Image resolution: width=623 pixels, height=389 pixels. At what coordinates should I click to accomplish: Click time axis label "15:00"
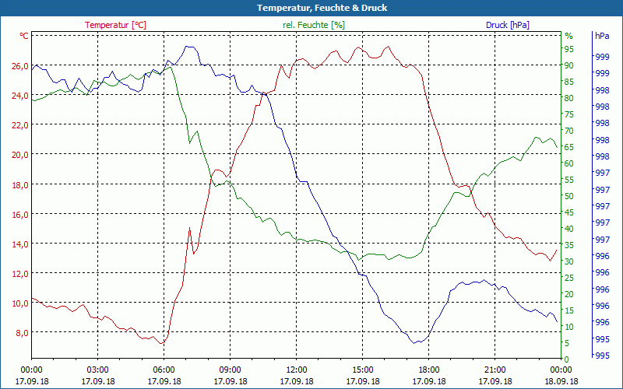[362, 370]
